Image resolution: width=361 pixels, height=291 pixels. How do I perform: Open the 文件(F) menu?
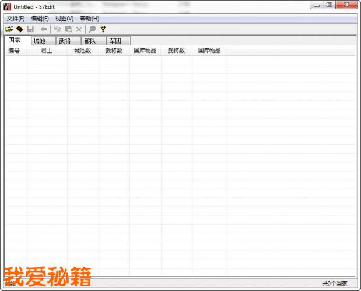pyautogui.click(x=16, y=19)
